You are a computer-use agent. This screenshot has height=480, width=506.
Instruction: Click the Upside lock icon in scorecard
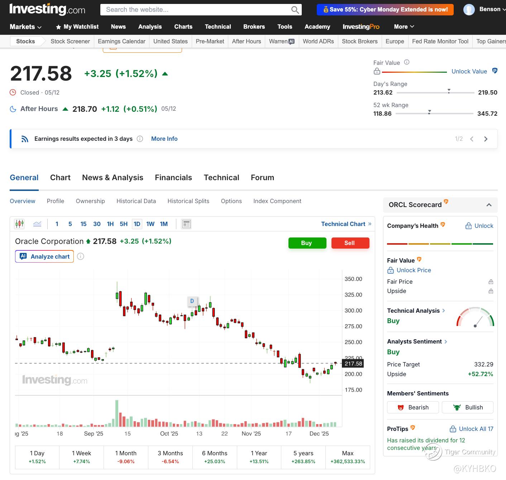pos(491,291)
